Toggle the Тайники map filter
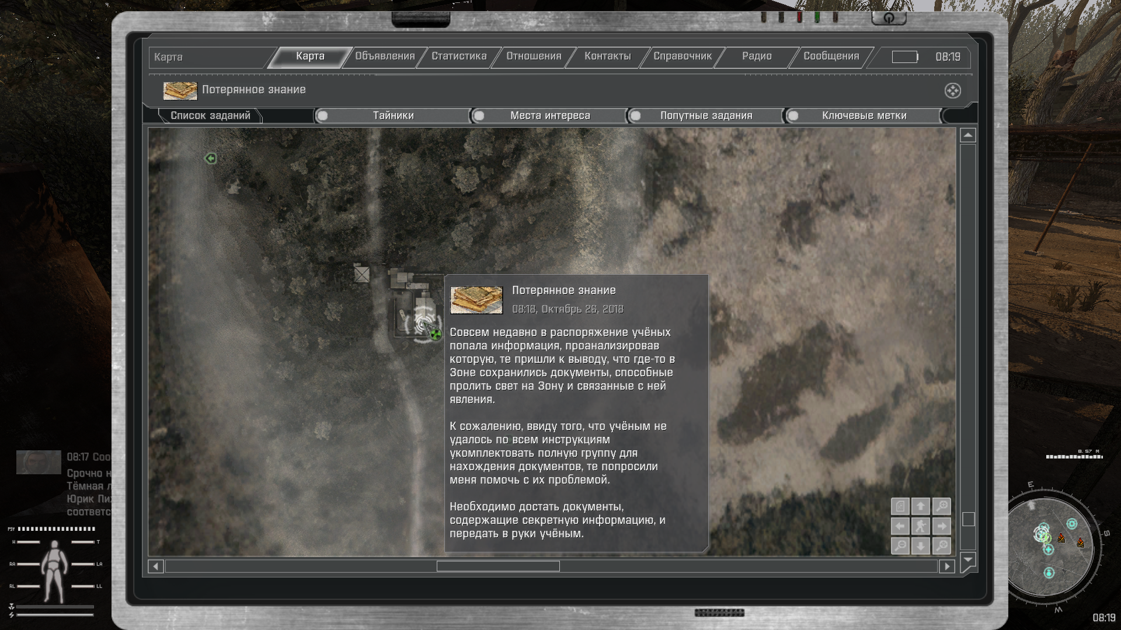The height and width of the screenshot is (630, 1121). 392,116
